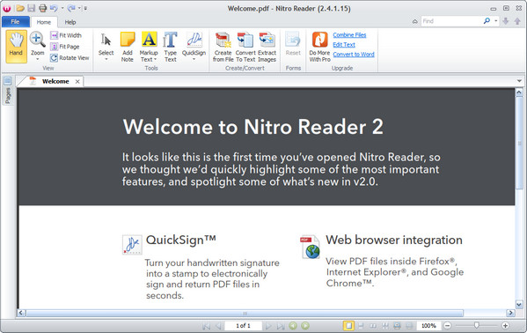This screenshot has width=527, height=333.
Task: Go to the last page
Action: (x=281, y=326)
